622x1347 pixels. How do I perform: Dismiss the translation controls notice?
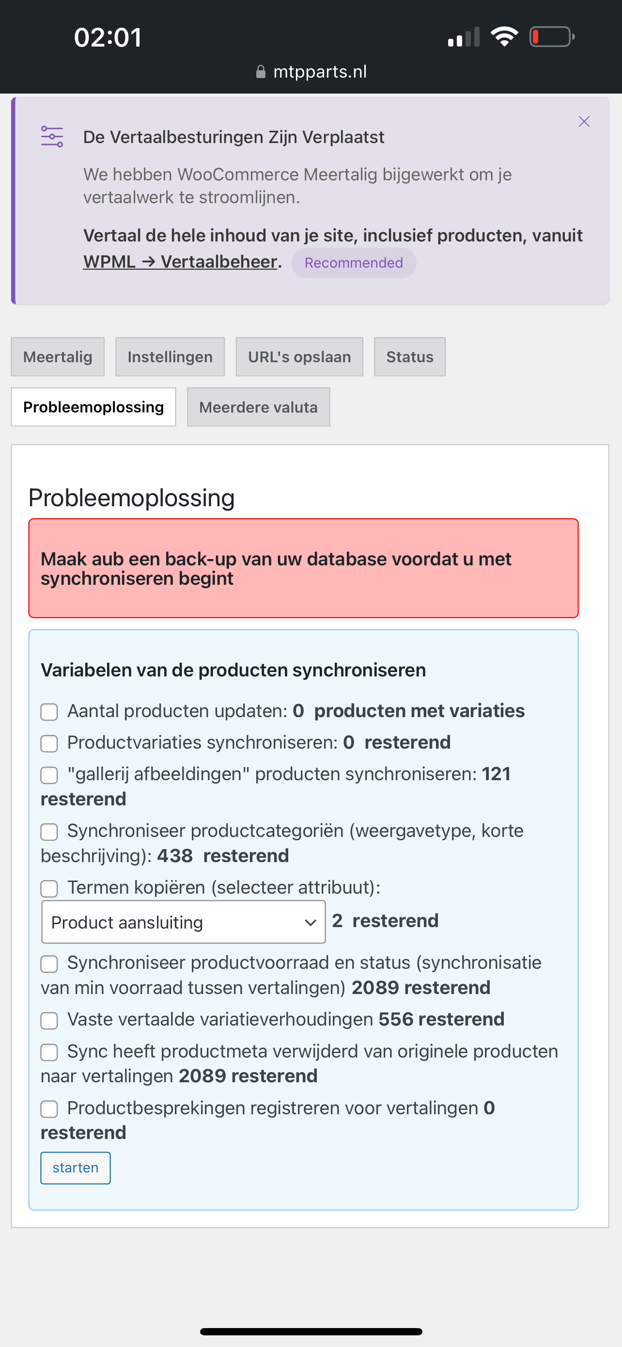tap(584, 122)
